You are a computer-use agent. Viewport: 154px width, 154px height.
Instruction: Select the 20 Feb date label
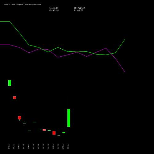click(x=43, y=147)
